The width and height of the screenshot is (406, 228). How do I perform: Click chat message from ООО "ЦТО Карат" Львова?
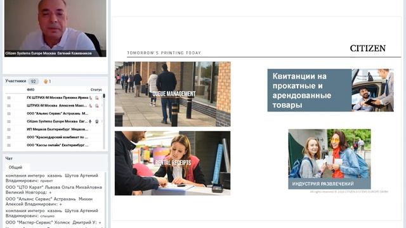click(x=53, y=190)
